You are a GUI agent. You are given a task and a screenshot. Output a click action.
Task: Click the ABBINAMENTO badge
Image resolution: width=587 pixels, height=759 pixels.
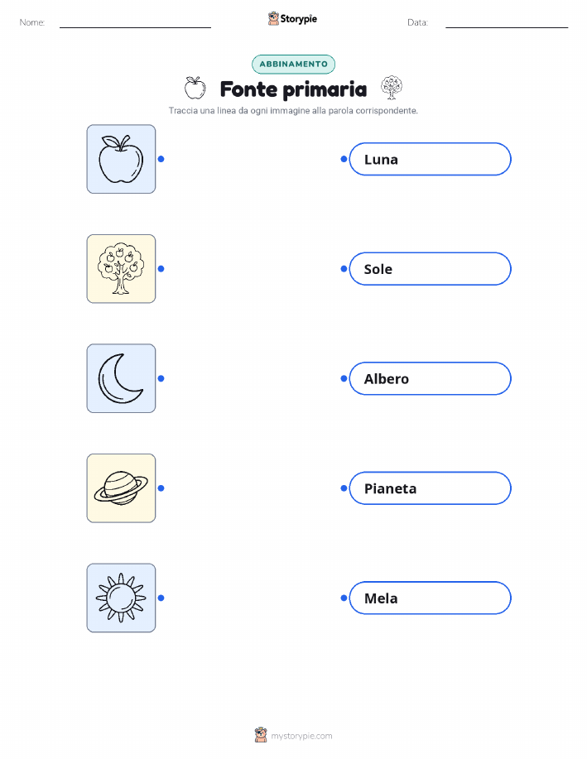click(x=293, y=64)
